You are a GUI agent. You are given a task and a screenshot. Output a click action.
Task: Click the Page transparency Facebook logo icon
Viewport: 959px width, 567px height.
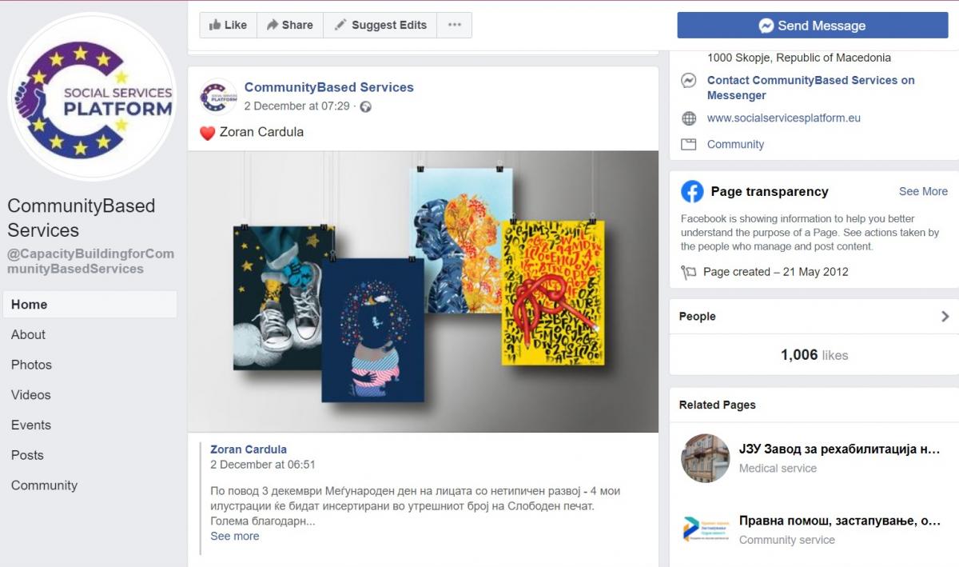tap(692, 191)
